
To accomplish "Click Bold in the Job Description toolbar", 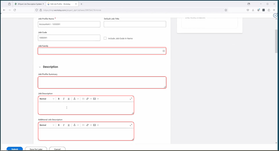I will point(59,99).
